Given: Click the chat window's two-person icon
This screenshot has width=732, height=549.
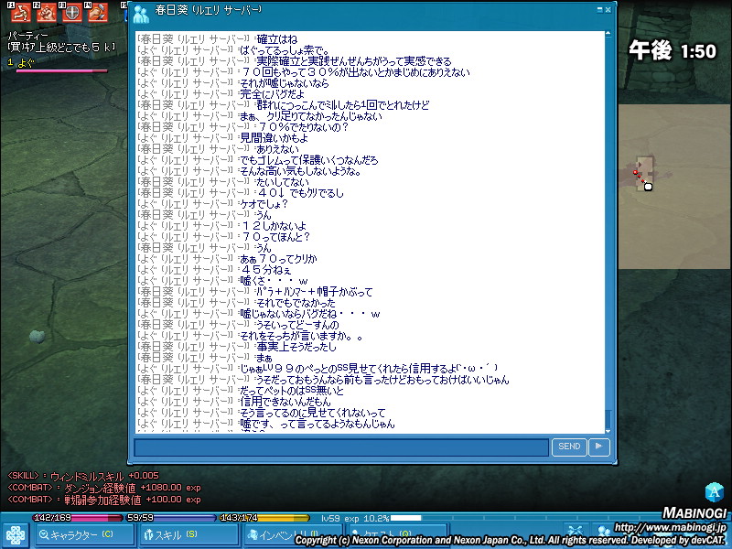Looking at the screenshot, I should click(x=141, y=14).
